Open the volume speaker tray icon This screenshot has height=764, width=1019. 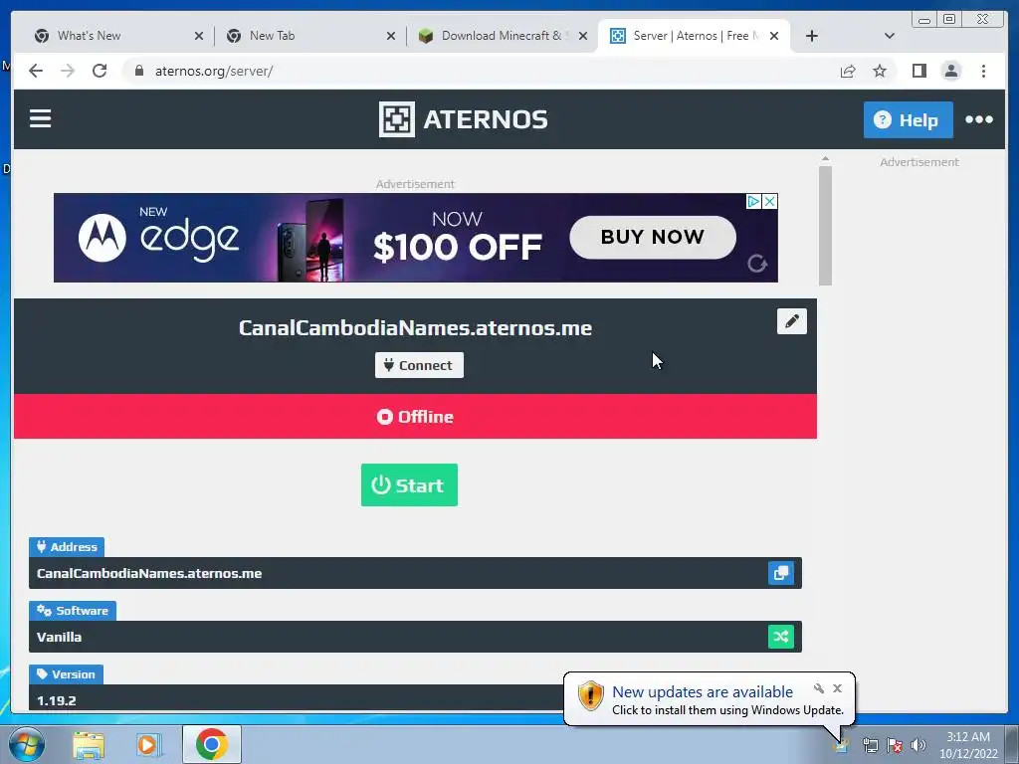point(918,745)
